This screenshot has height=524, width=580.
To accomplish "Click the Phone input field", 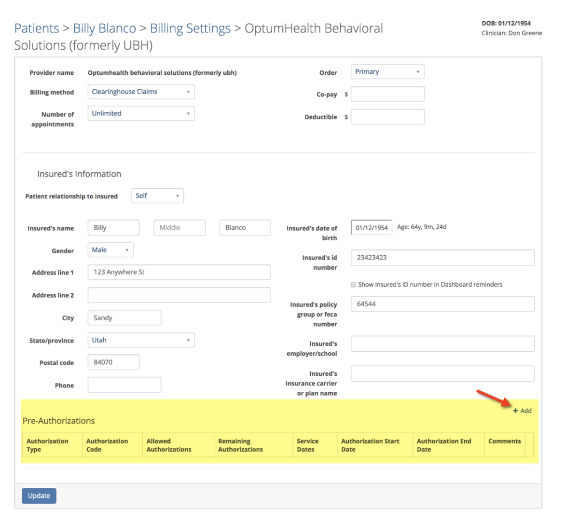I will 124,385.
